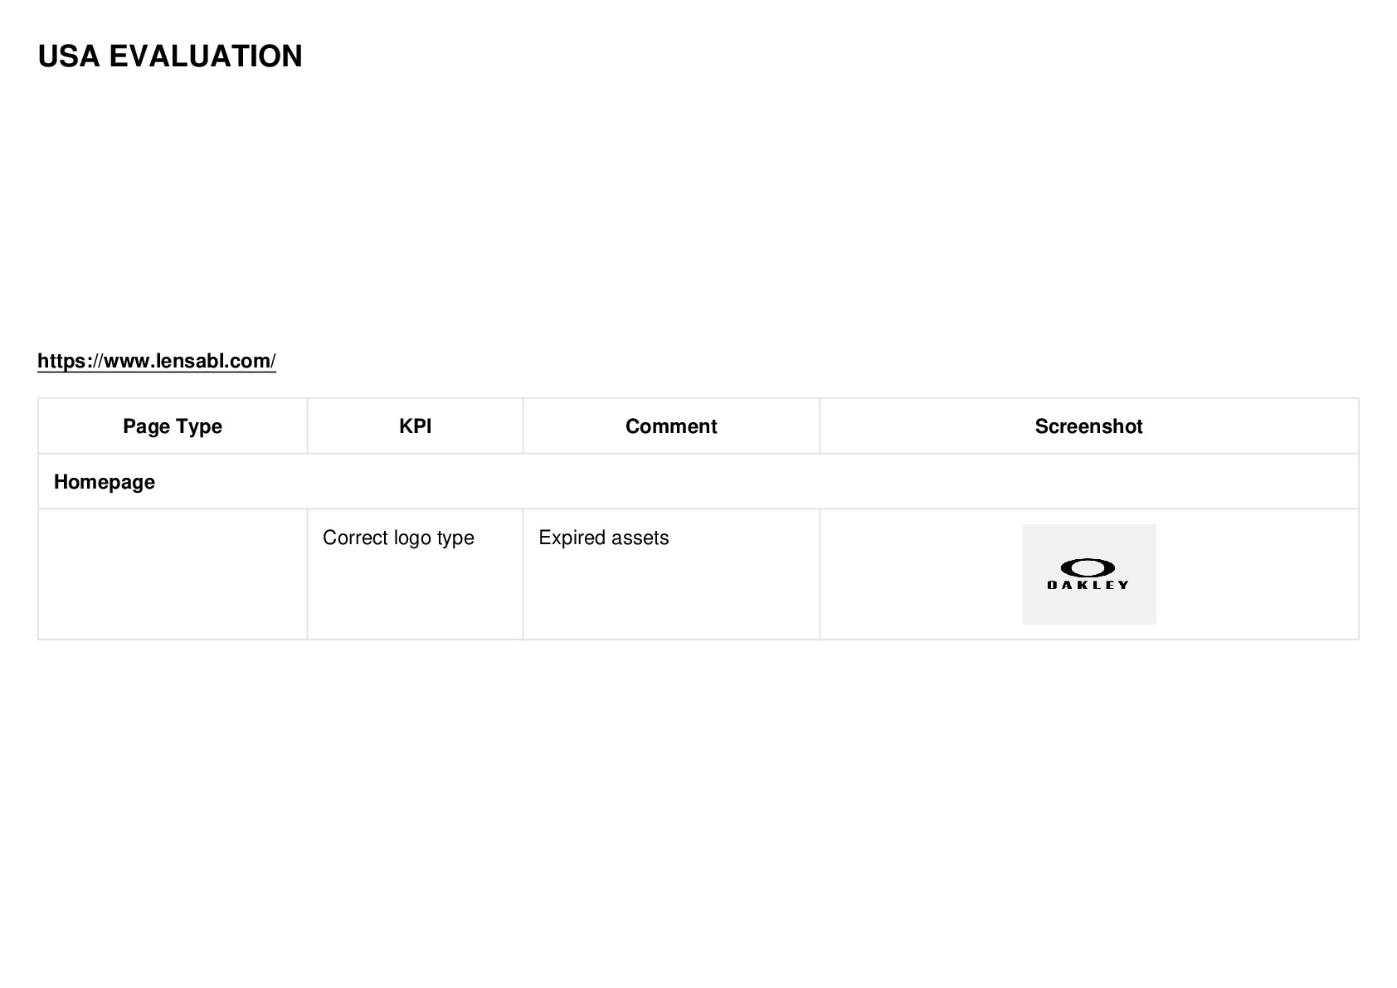Select the Comment column header

(671, 426)
